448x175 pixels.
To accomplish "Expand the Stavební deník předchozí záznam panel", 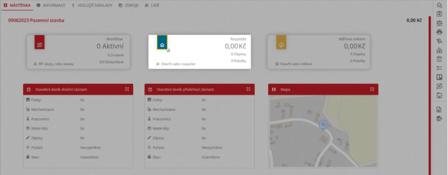I will point(248,89).
